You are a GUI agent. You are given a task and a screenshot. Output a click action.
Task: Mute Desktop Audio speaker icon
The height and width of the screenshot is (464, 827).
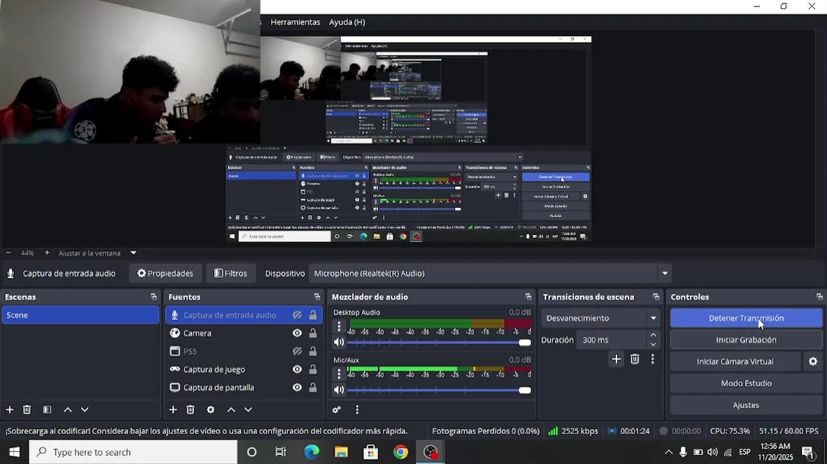pos(339,342)
